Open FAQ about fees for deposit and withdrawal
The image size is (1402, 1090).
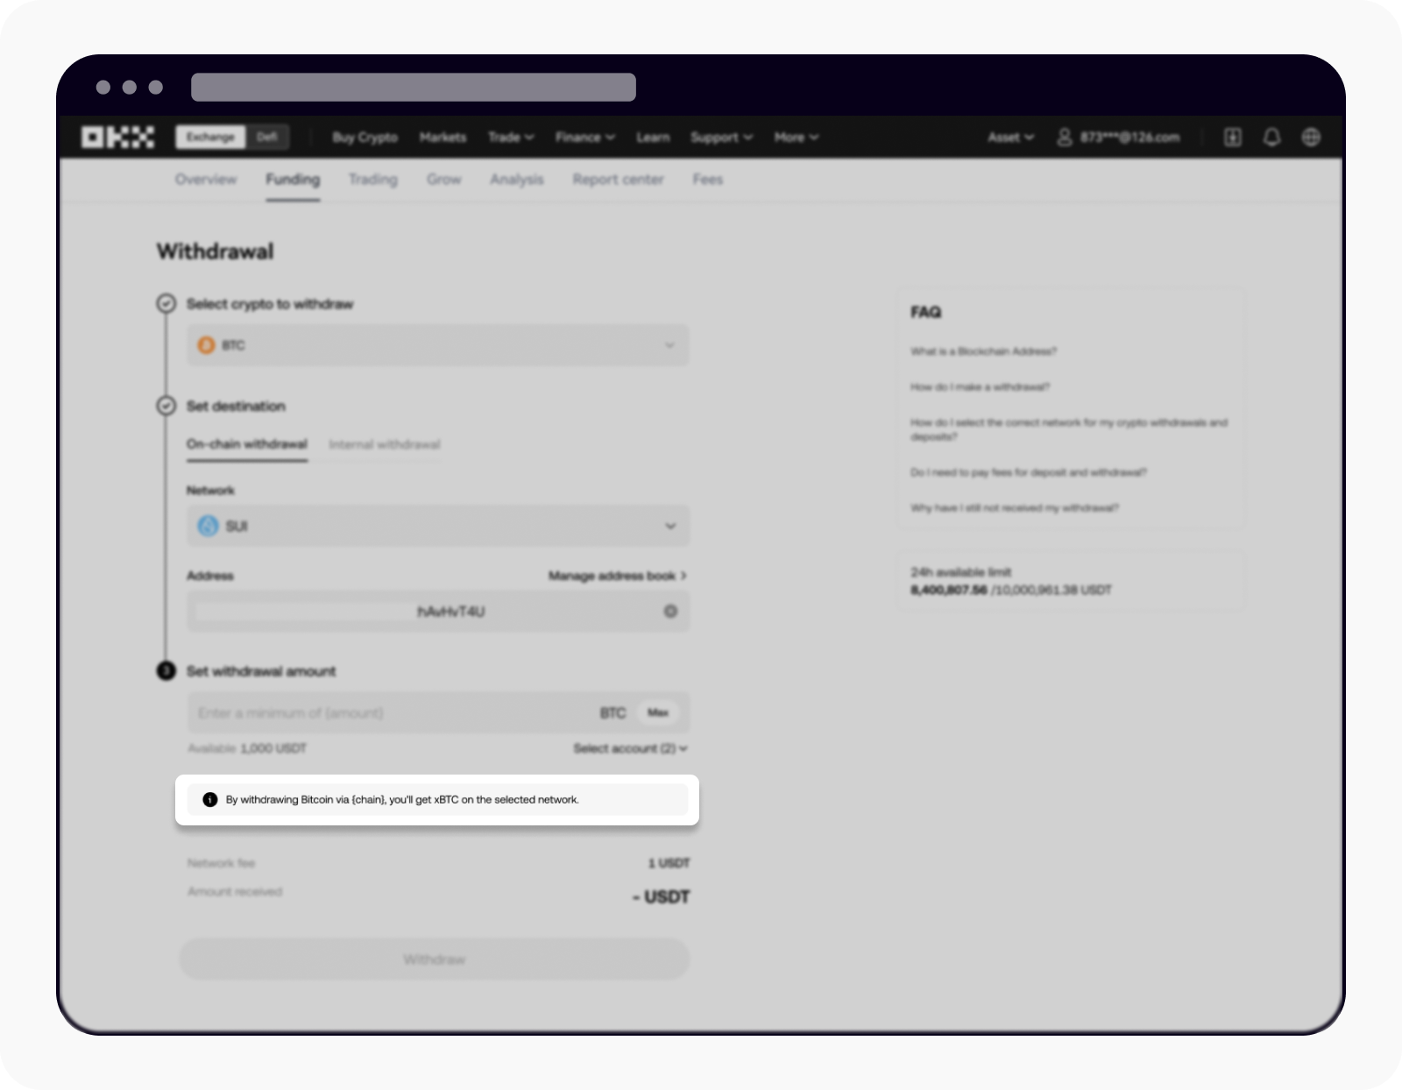[x=1029, y=472]
